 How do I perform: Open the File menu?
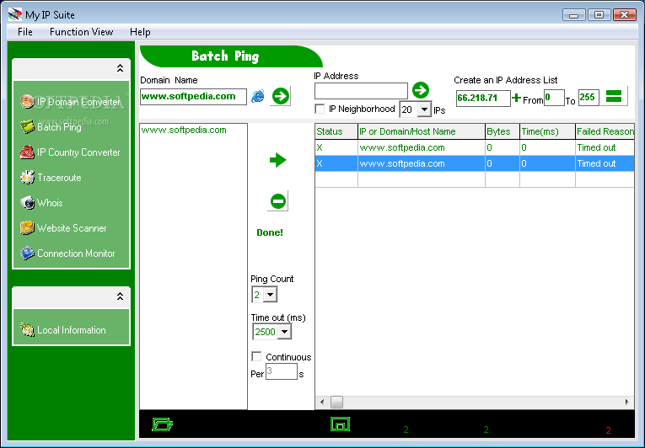(x=25, y=32)
